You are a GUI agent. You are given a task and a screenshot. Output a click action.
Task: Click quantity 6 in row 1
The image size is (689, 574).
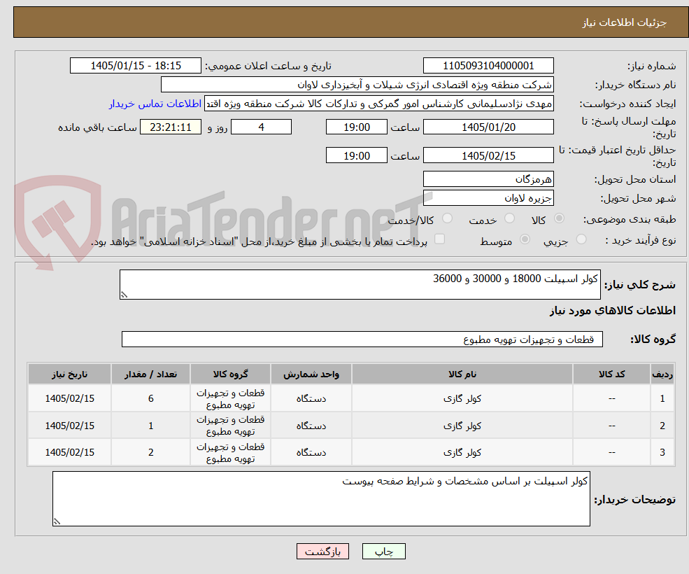point(150,398)
